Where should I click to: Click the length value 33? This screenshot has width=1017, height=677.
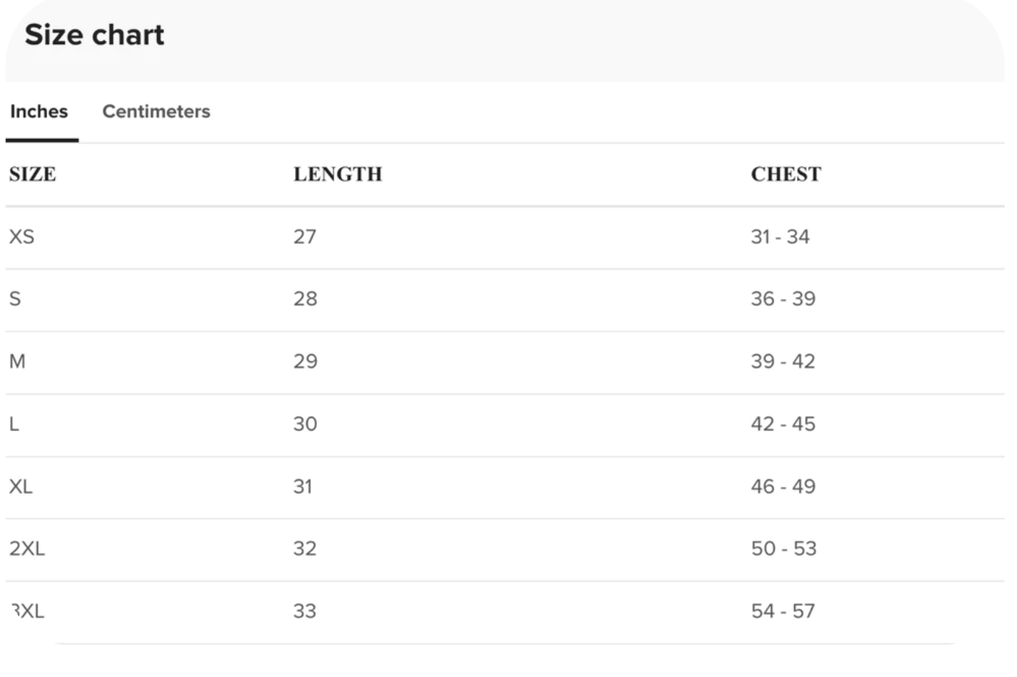pos(305,611)
